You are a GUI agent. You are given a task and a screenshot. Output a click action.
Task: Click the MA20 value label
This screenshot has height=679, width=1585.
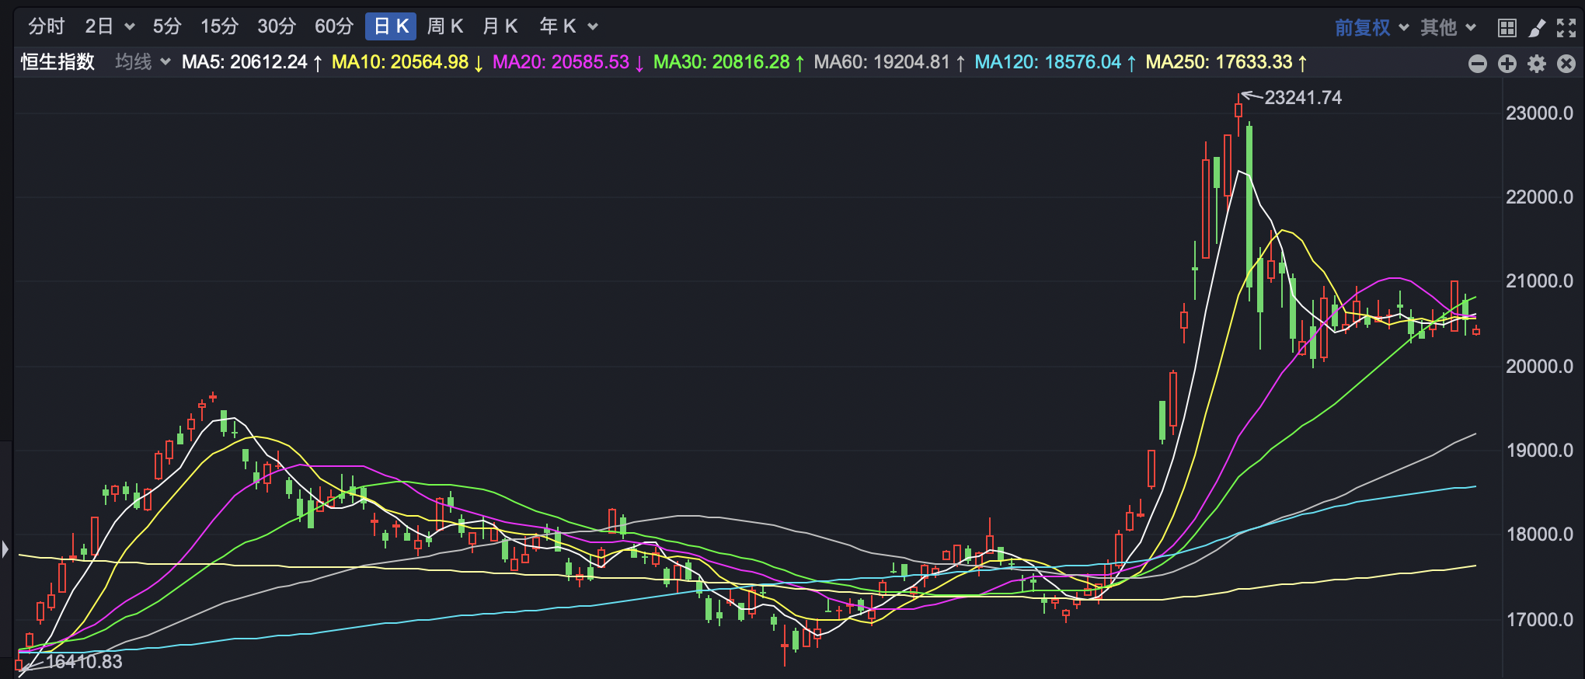[568, 62]
